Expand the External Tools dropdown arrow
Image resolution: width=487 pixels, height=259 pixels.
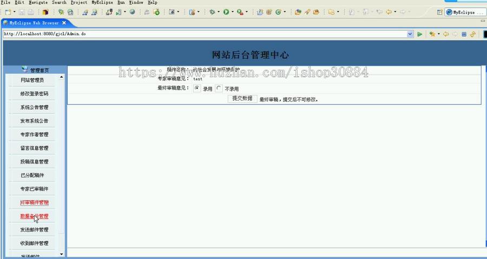247,12
